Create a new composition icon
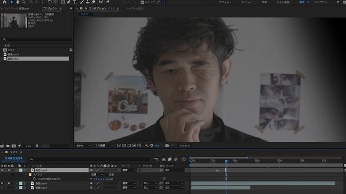Image resolution: width=346 pixels, height=194 pixels. (14, 146)
